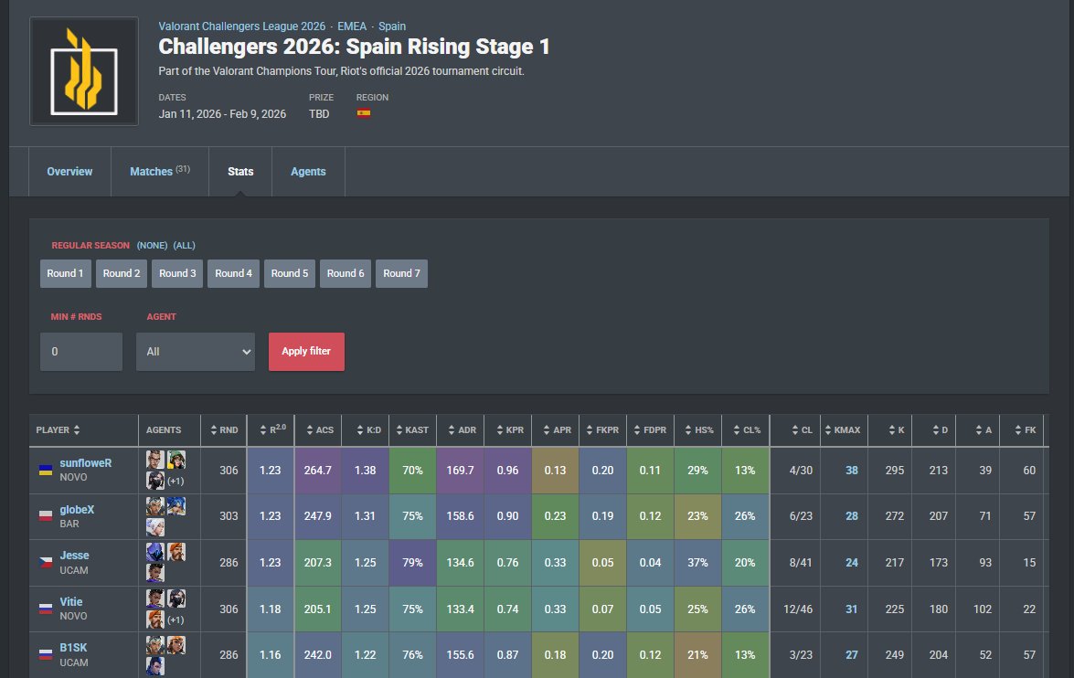This screenshot has width=1074, height=678.
Task: Open globeX's KMAX 28 match link
Action: tap(851, 516)
